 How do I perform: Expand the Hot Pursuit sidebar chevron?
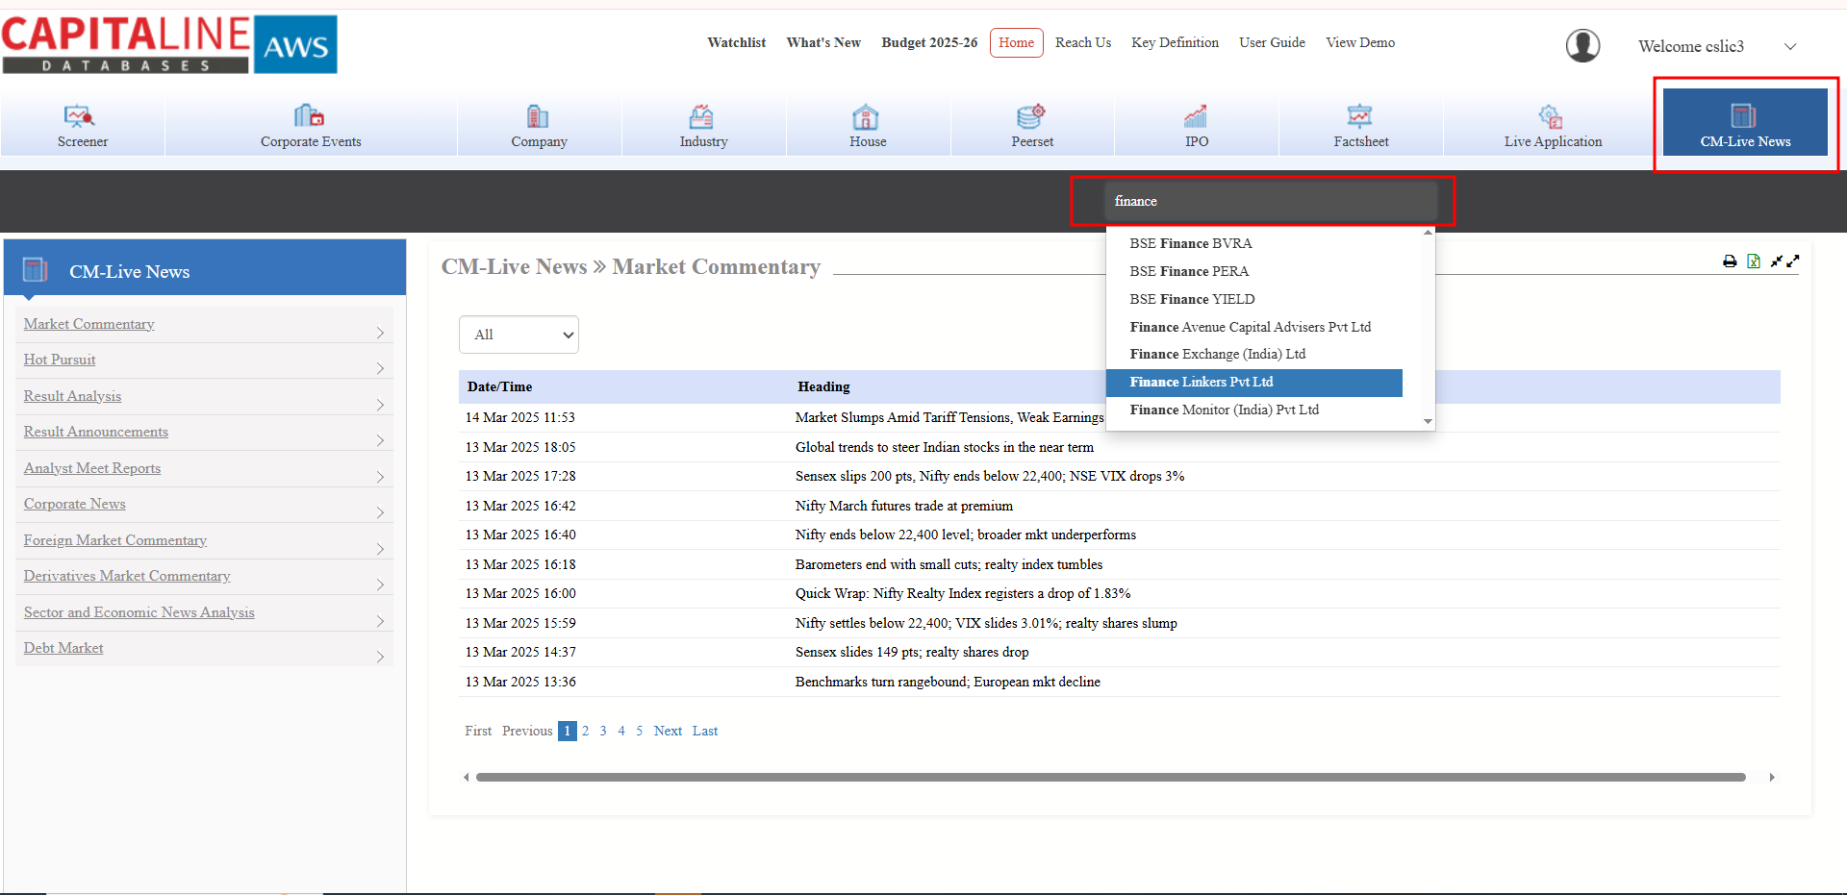[x=380, y=368]
